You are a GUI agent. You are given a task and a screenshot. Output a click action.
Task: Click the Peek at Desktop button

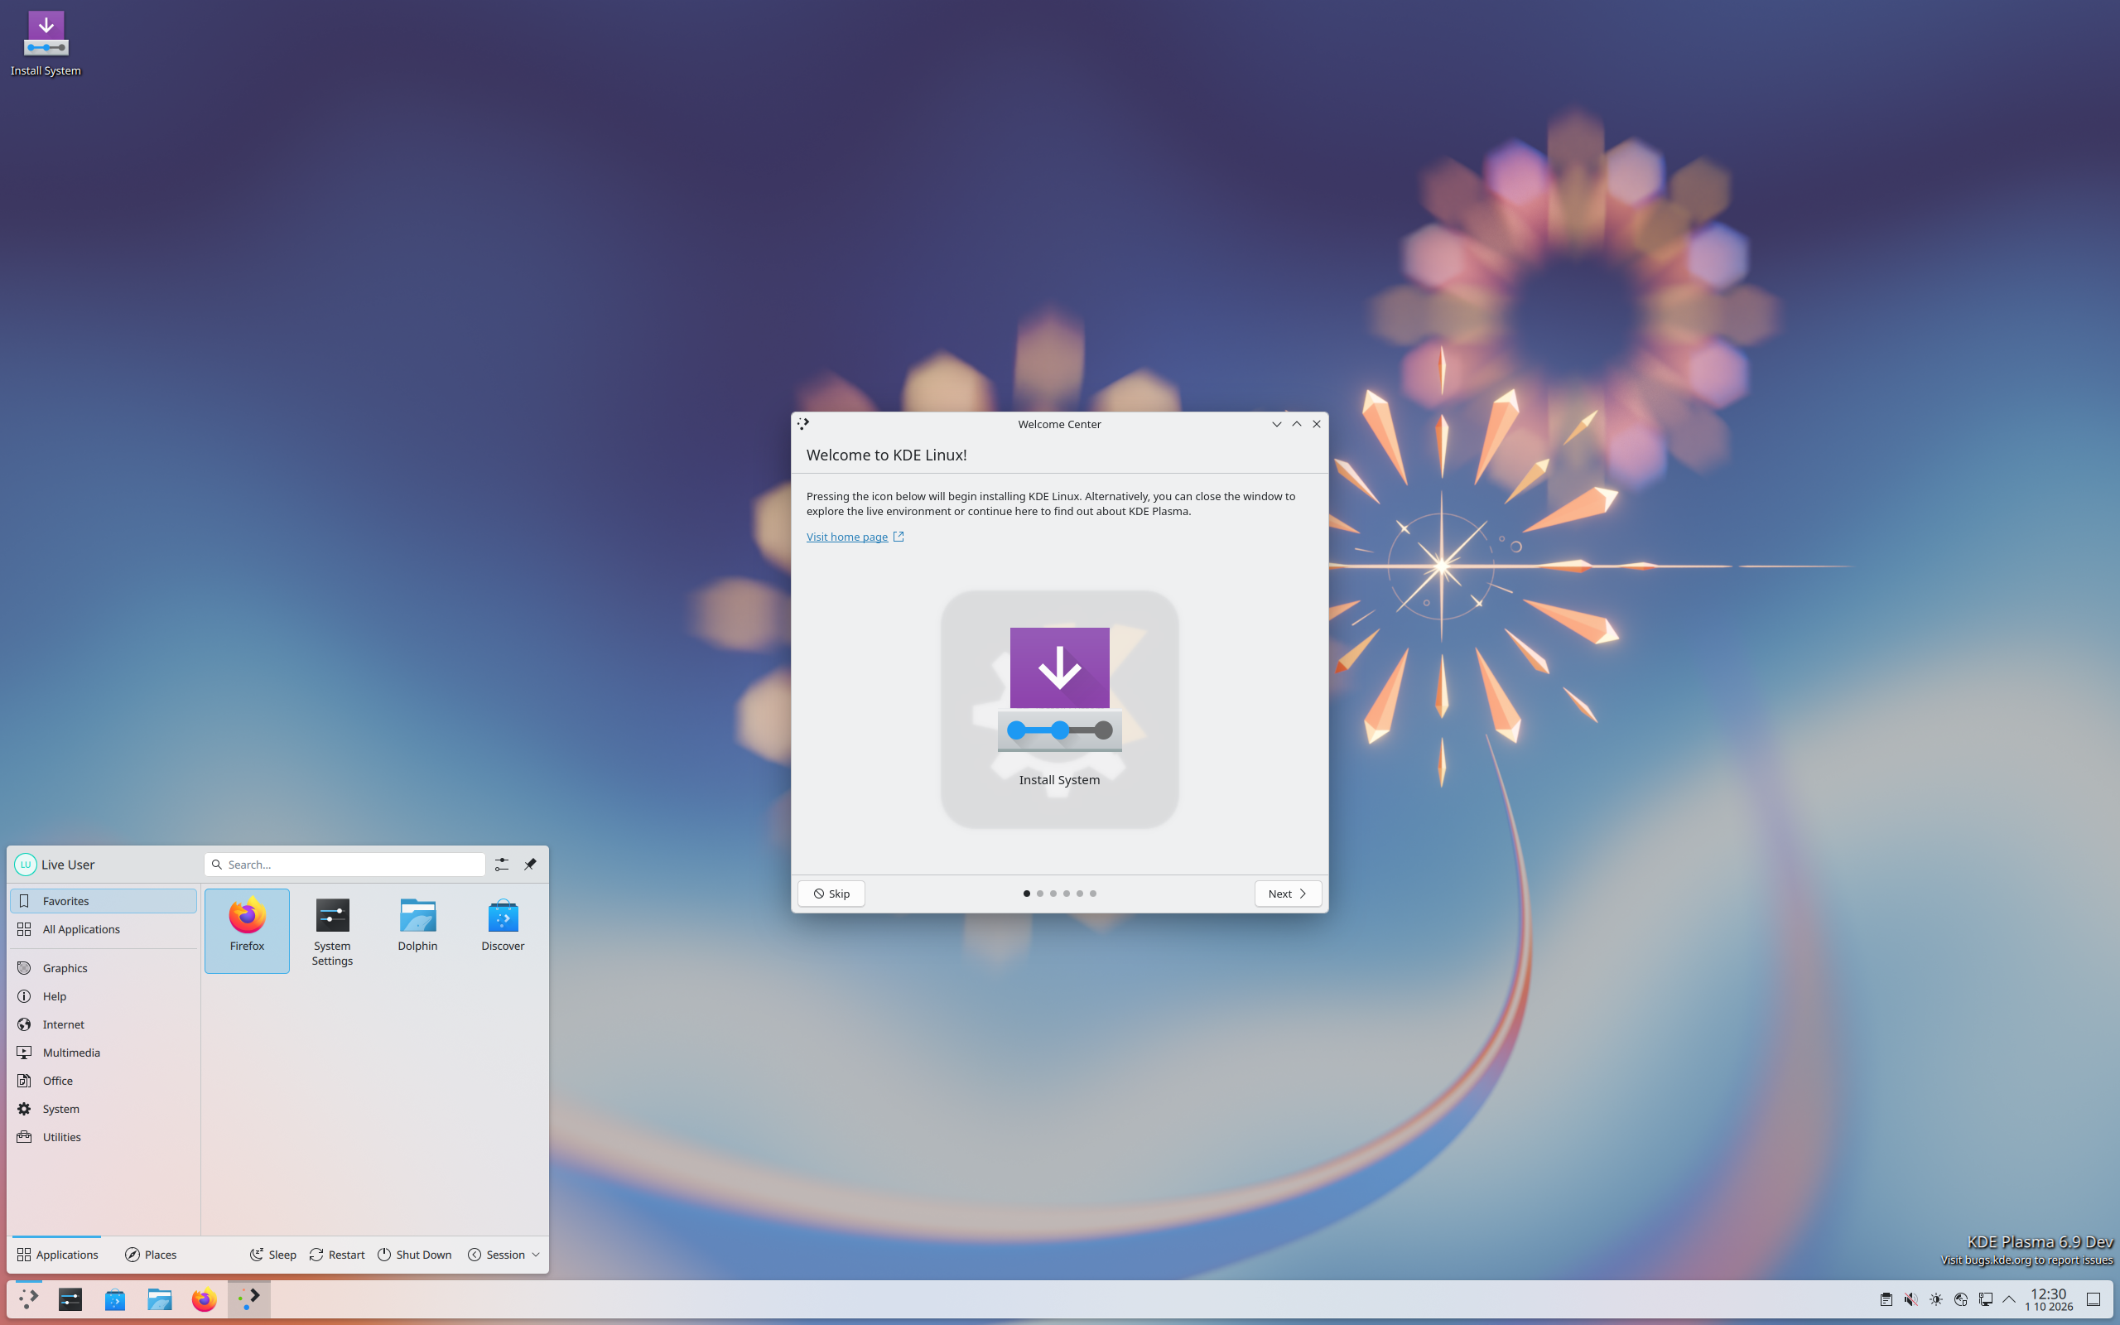2093,1299
